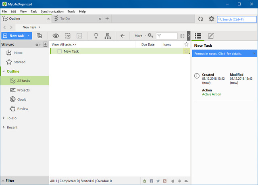
Task: Click the Twitter icon in status bar
Action: click(158, 181)
